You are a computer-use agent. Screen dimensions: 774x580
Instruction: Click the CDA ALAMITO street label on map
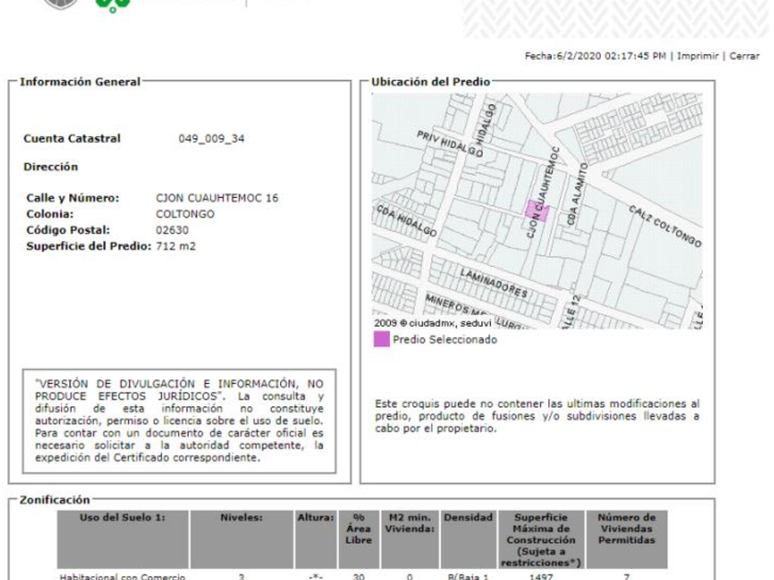(578, 194)
